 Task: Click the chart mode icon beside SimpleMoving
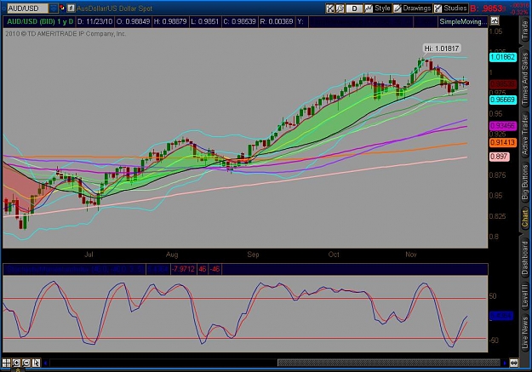point(495,21)
